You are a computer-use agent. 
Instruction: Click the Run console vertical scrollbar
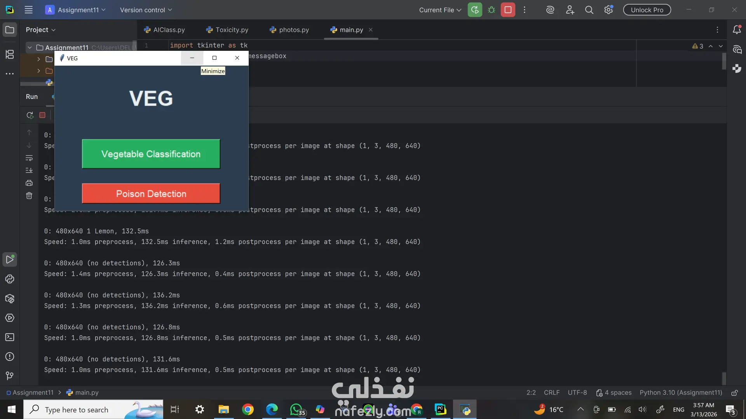(x=724, y=378)
